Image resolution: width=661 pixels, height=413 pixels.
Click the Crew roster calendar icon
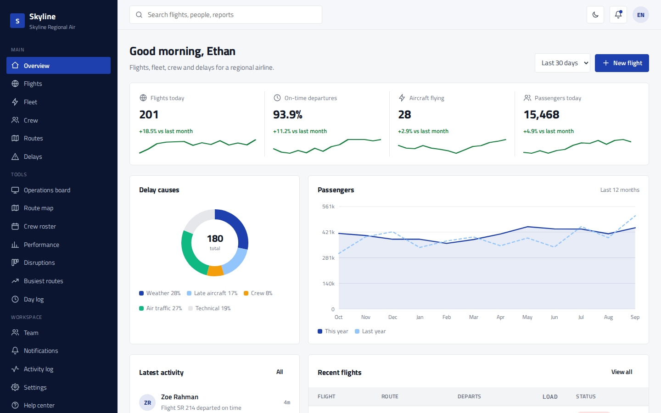[15, 226]
